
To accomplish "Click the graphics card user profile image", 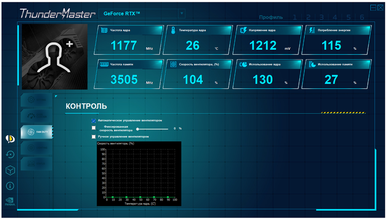I will coord(55,56).
